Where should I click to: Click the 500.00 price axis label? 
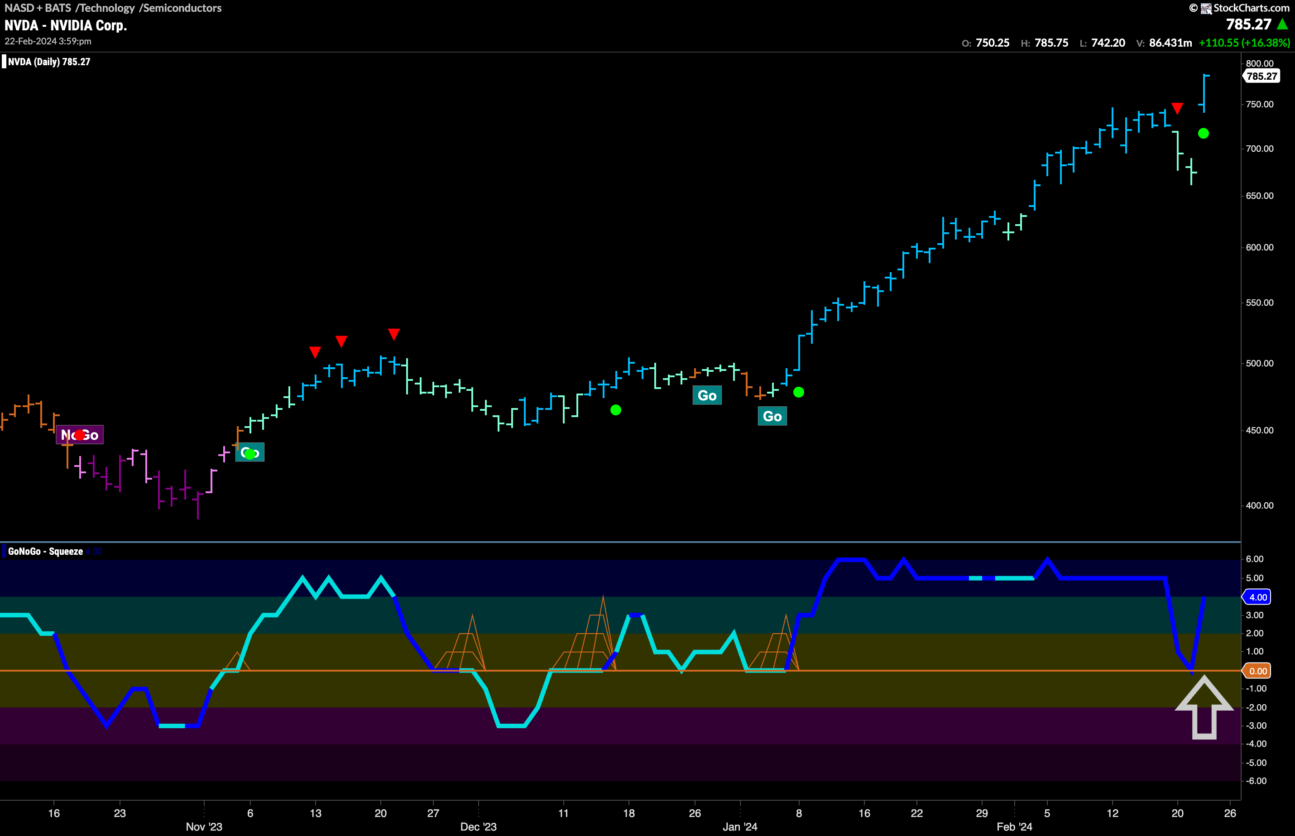click(1260, 363)
